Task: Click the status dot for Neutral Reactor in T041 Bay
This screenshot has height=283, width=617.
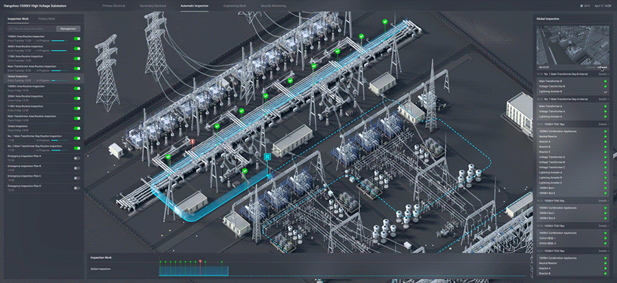Action: (605, 137)
